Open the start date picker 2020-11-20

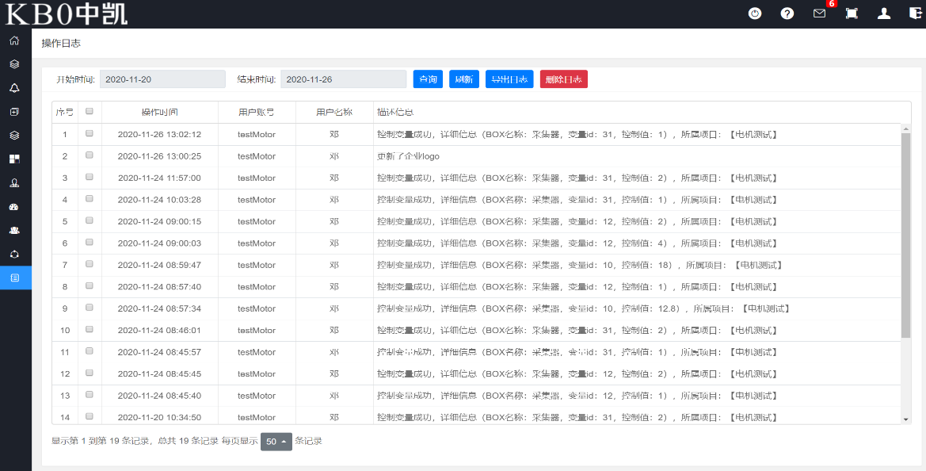(162, 79)
